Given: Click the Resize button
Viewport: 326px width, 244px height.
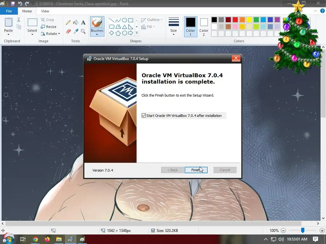Looking at the screenshot, I should (x=49, y=27).
